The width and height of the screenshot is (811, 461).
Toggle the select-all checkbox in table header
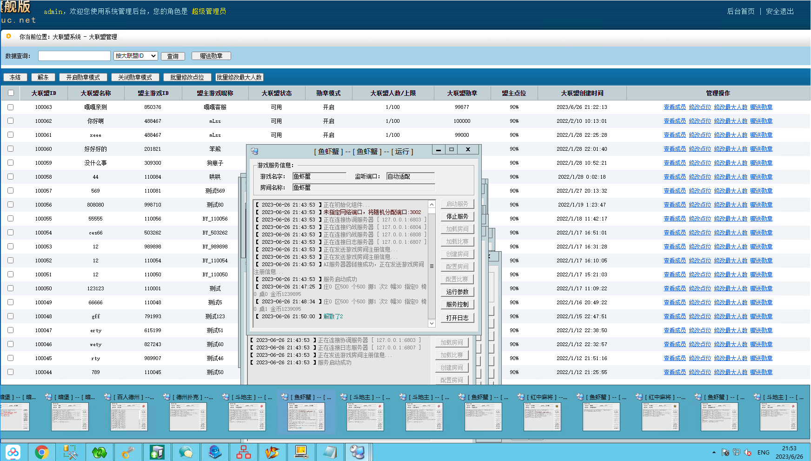coord(11,93)
